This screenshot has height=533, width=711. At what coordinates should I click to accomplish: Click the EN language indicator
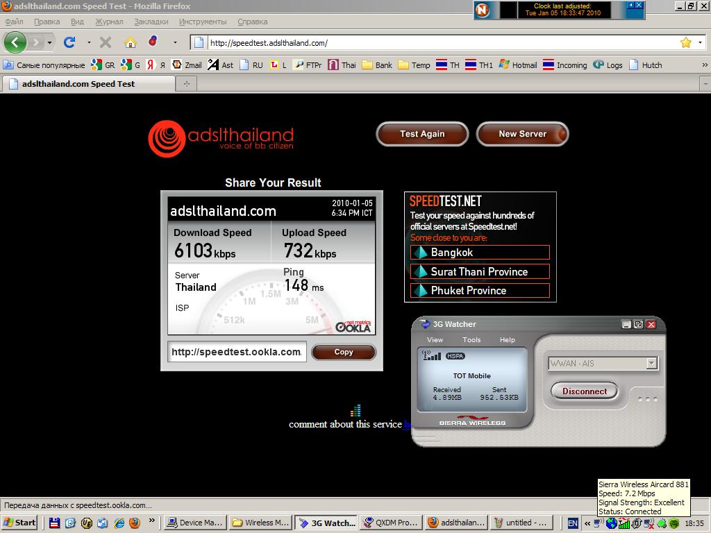click(573, 523)
